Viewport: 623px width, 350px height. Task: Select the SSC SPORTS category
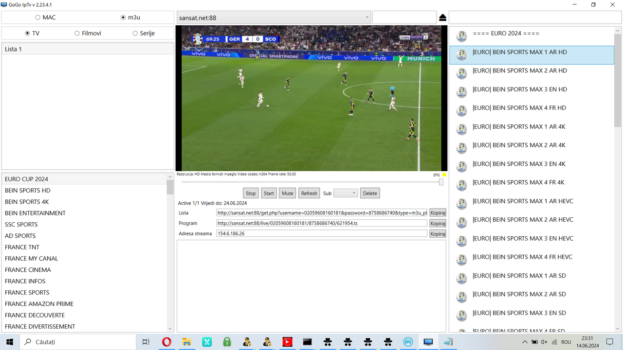click(84, 224)
